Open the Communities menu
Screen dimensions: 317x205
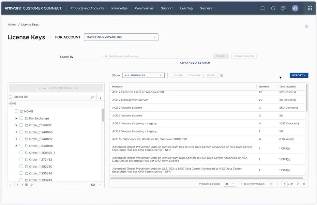(x=144, y=8)
